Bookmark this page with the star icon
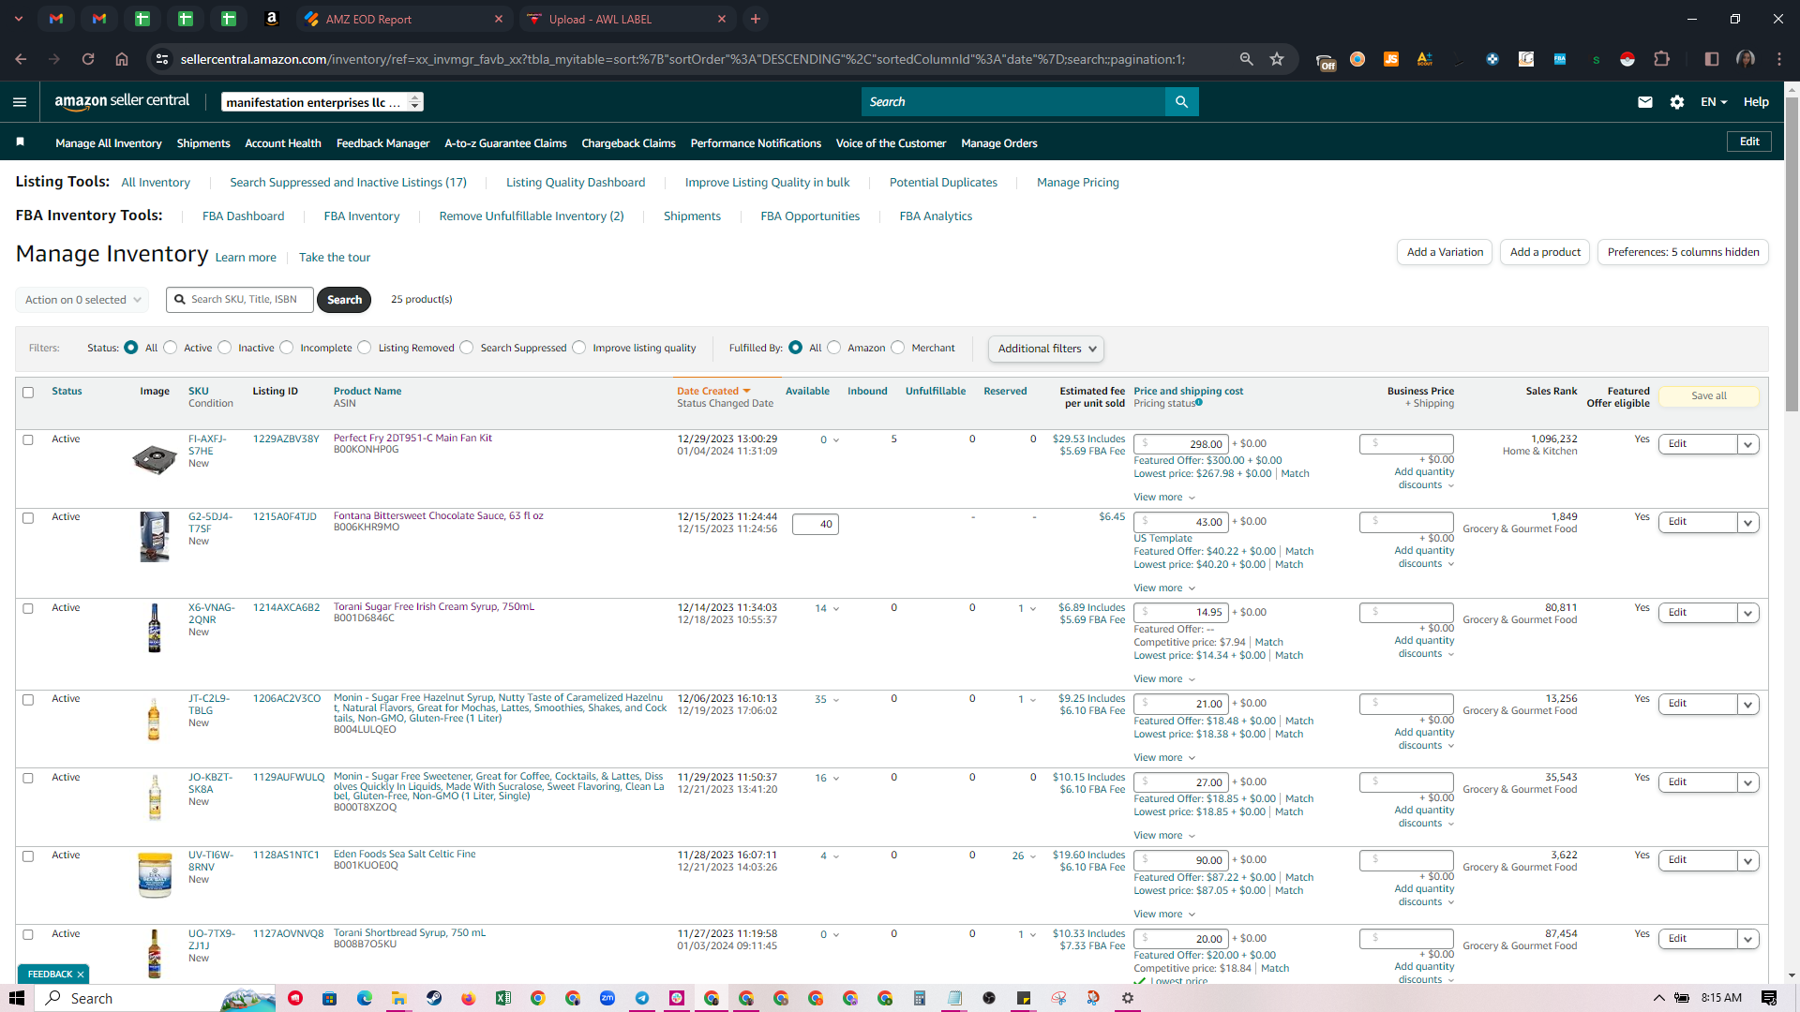This screenshot has height=1012, width=1800. click(x=1277, y=59)
